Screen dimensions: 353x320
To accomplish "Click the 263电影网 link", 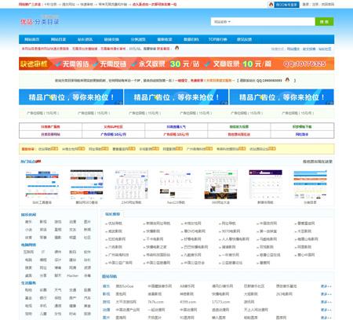I will pyautogui.click(x=284, y=294).
